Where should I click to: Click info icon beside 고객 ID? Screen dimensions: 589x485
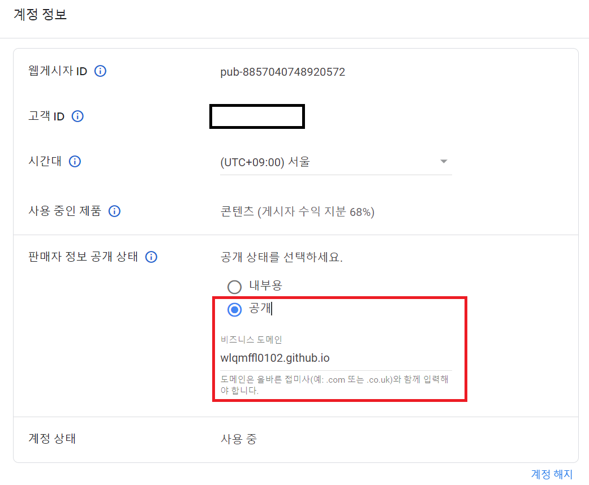click(78, 116)
